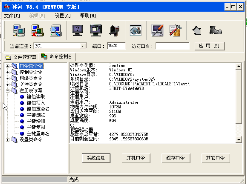Click the 访问口令 input field

click(x=172, y=46)
